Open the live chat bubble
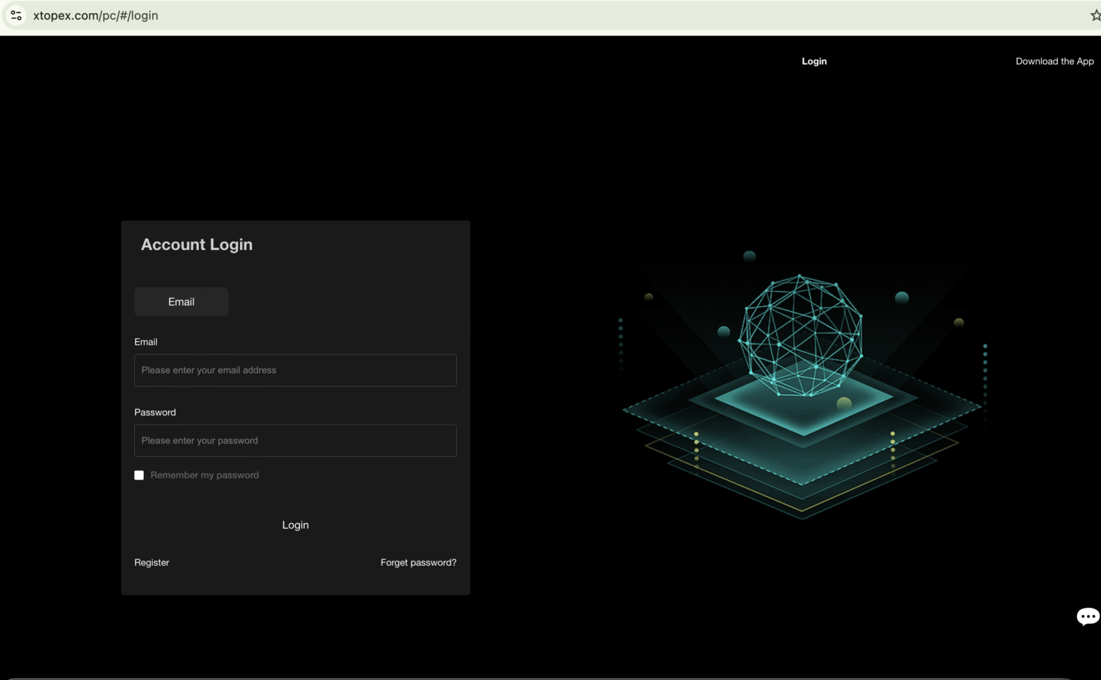Viewport: 1101px width, 680px height. point(1087,616)
